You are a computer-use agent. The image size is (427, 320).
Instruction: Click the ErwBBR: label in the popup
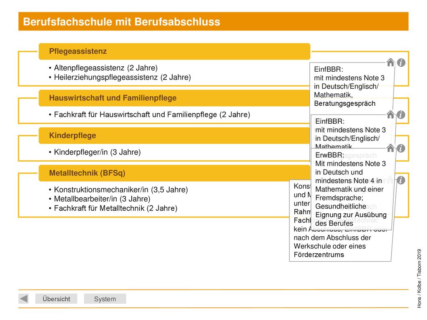point(330,155)
